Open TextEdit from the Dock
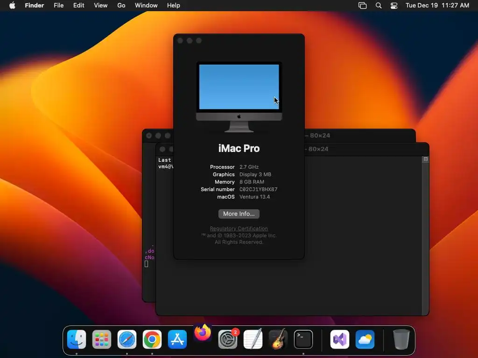This screenshot has width=478, height=358. point(253,339)
